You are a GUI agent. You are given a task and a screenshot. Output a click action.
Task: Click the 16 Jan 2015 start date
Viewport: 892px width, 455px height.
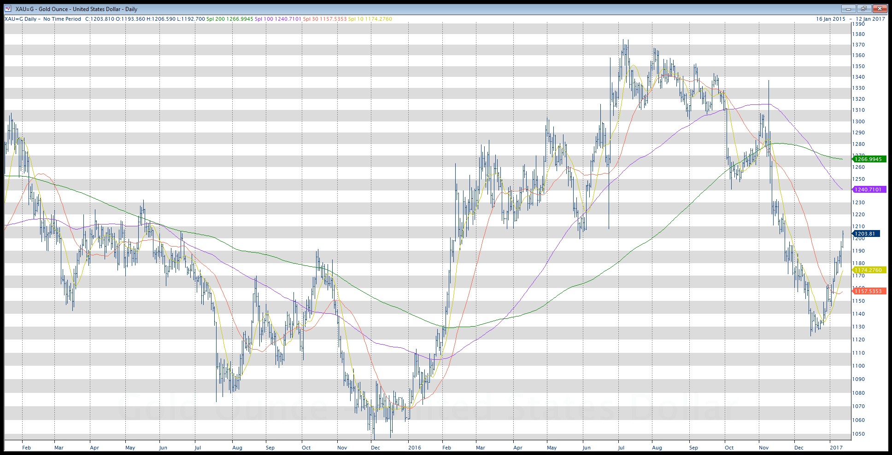click(830, 19)
